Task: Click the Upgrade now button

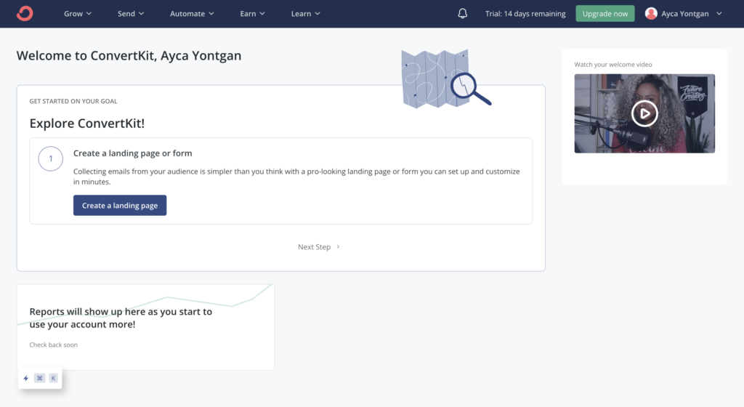Action: (x=605, y=13)
